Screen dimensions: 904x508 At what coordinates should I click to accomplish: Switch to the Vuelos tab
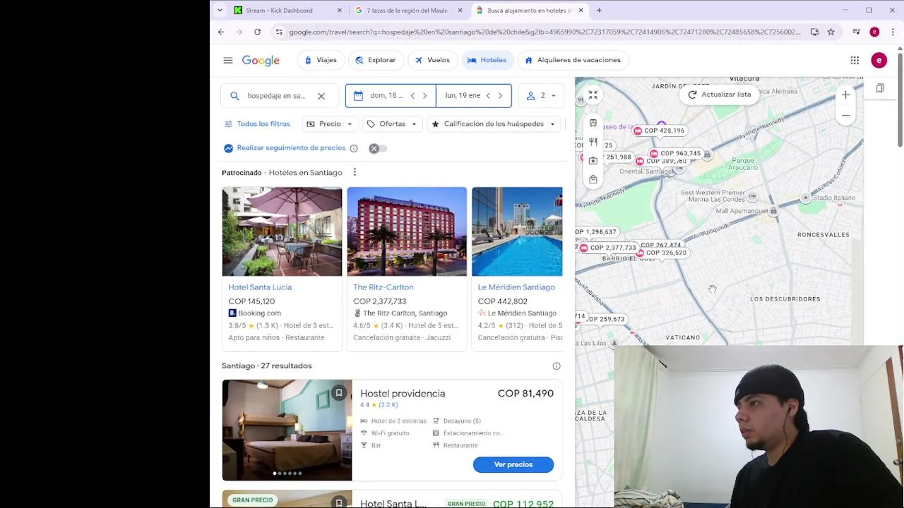(x=432, y=60)
